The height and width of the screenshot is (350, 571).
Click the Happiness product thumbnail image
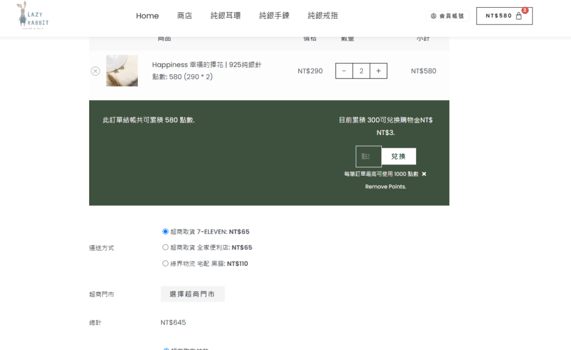tap(122, 71)
